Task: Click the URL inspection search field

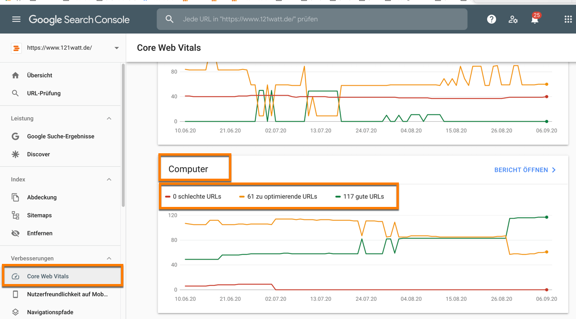Action: (312, 19)
